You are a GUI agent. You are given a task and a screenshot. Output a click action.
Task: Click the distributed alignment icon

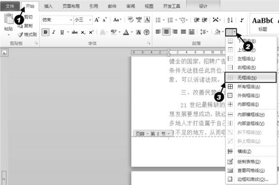(x=191, y=32)
